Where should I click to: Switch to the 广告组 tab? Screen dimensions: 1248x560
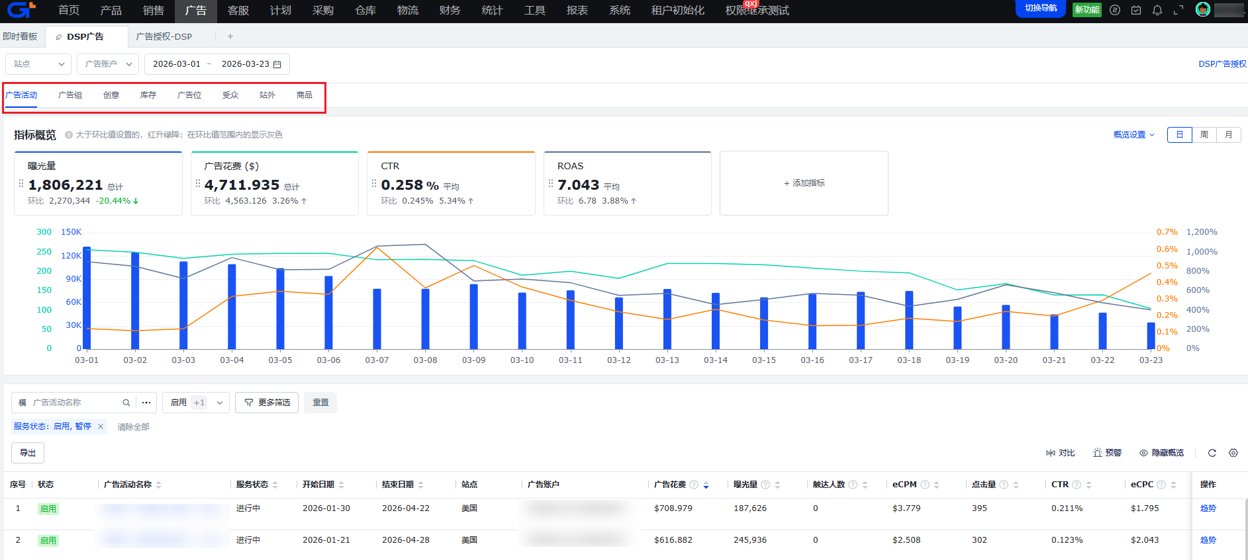70,95
